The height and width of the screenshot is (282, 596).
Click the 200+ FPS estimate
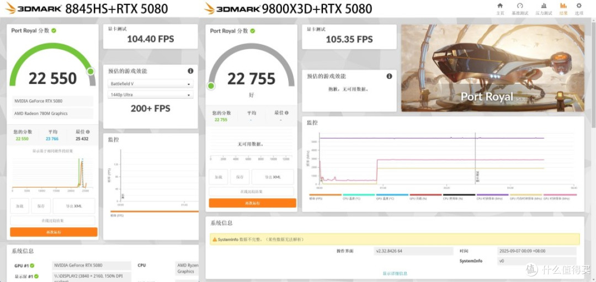tap(151, 109)
